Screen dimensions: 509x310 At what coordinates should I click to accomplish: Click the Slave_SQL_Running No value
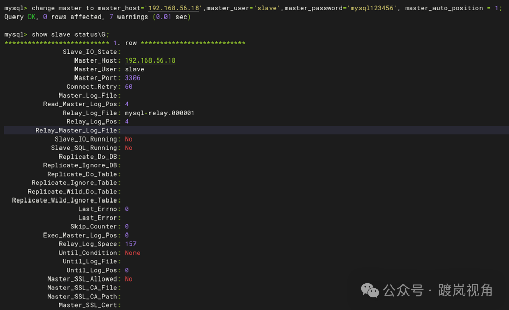click(129, 148)
